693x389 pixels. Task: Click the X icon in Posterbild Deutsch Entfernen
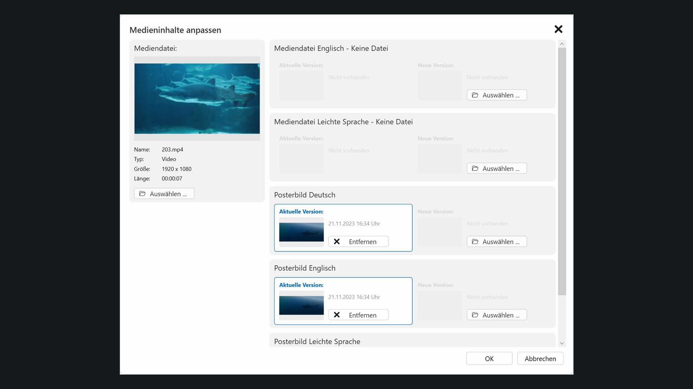(x=337, y=242)
